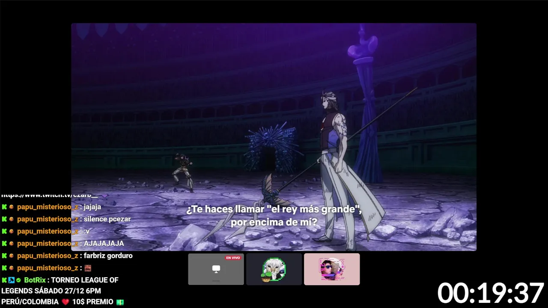Screen dimensions: 548x308
Task: Click papu_misterioso_z username on 'AJAJAJAJA' message
Action: coord(48,243)
